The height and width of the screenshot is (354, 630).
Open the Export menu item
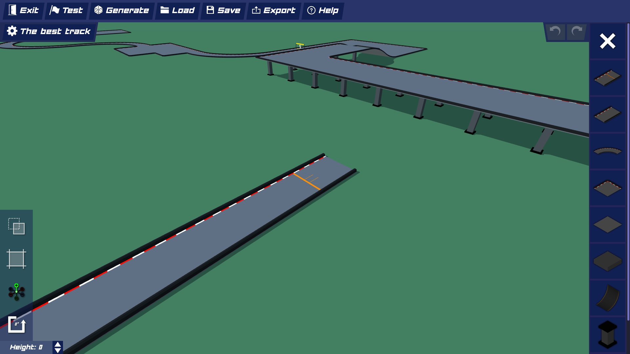pos(274,10)
